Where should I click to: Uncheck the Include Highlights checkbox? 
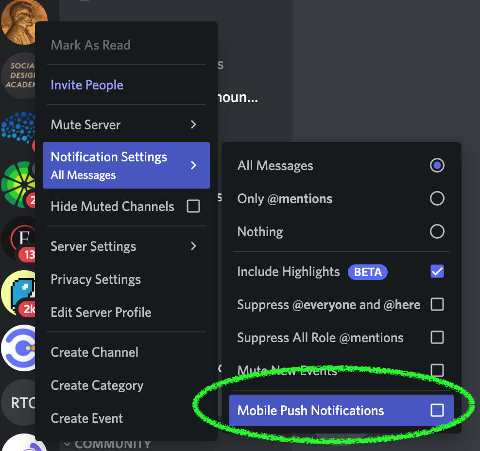437,271
